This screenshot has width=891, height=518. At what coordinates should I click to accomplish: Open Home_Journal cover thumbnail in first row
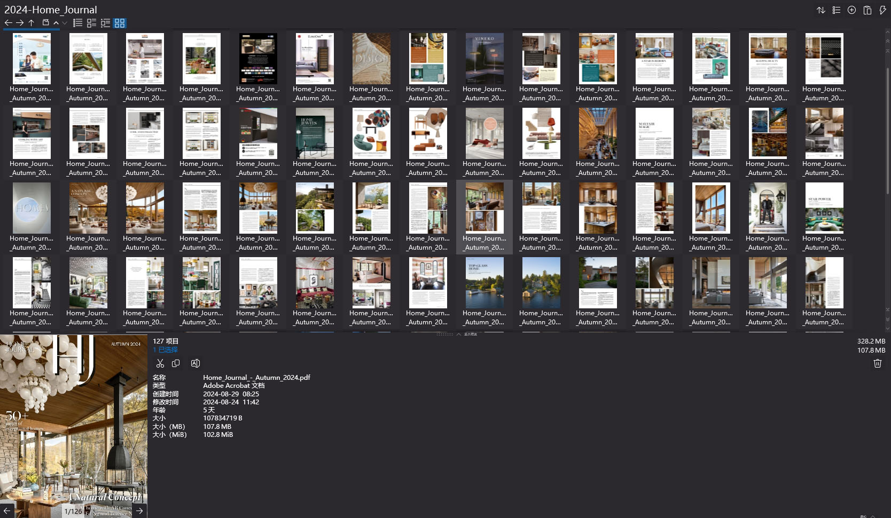pyautogui.click(x=31, y=59)
